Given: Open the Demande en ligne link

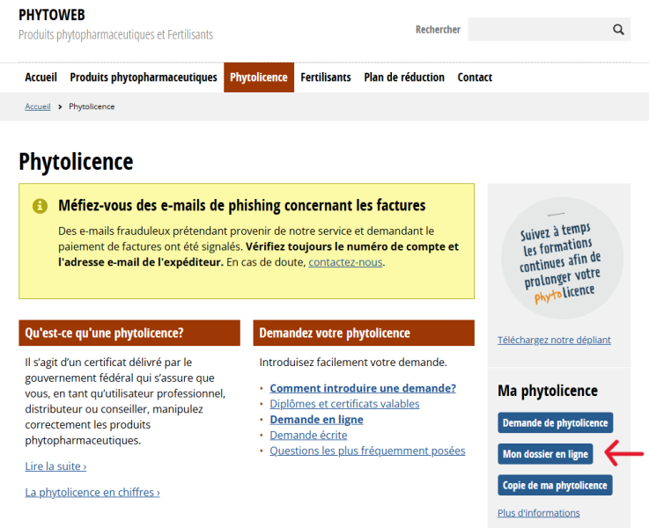Looking at the screenshot, I should click(317, 420).
